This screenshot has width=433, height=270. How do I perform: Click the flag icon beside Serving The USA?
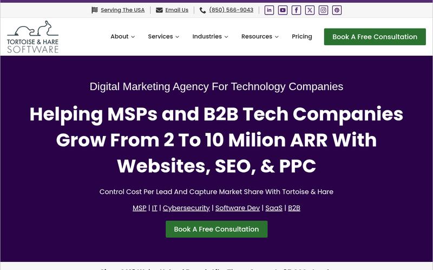(x=95, y=10)
